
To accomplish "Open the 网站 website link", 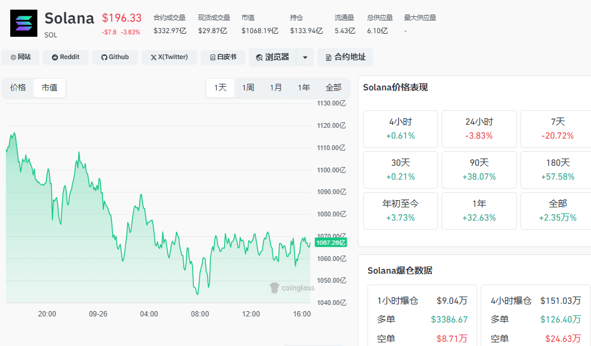I will pyautogui.click(x=20, y=57).
